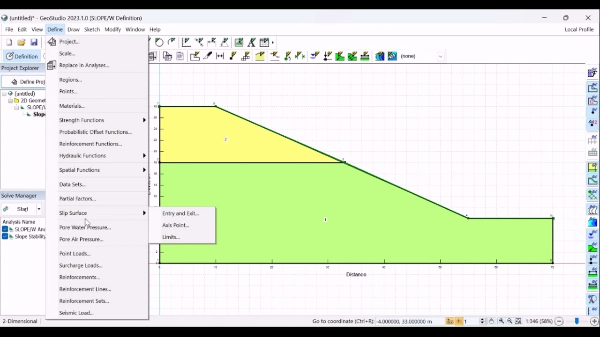Click the contour colored map toolbar icon
This screenshot has height=337, width=600.
380,56
